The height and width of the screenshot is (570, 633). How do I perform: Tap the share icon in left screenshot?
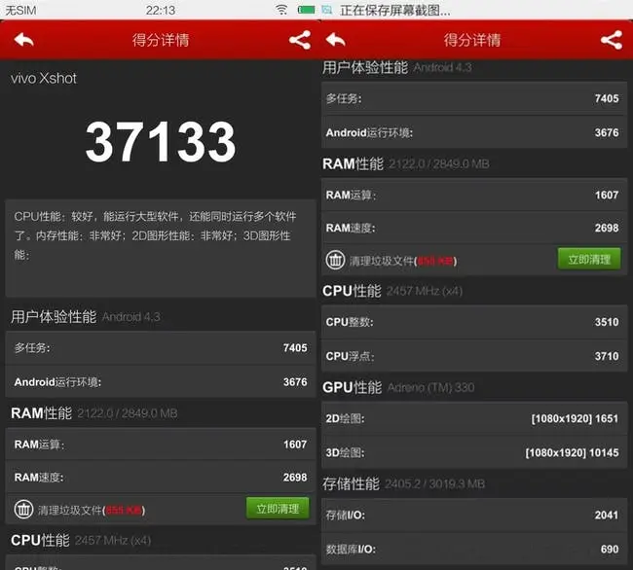300,40
